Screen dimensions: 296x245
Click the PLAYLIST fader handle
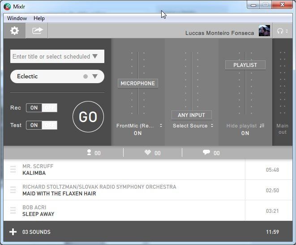click(x=245, y=65)
